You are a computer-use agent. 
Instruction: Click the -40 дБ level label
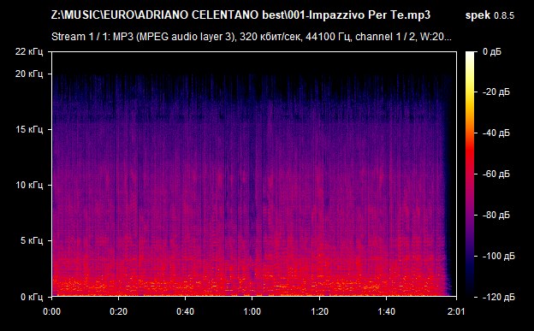pyautogui.click(x=496, y=133)
